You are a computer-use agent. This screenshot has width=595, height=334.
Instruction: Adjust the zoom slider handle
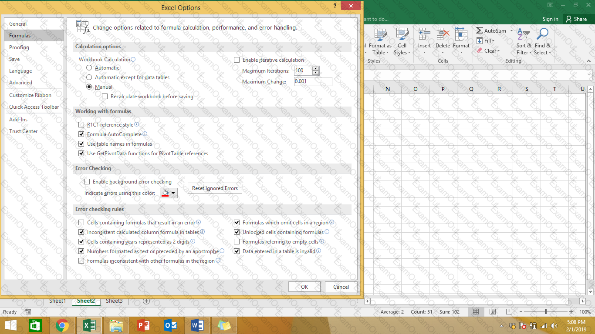[x=545, y=312]
